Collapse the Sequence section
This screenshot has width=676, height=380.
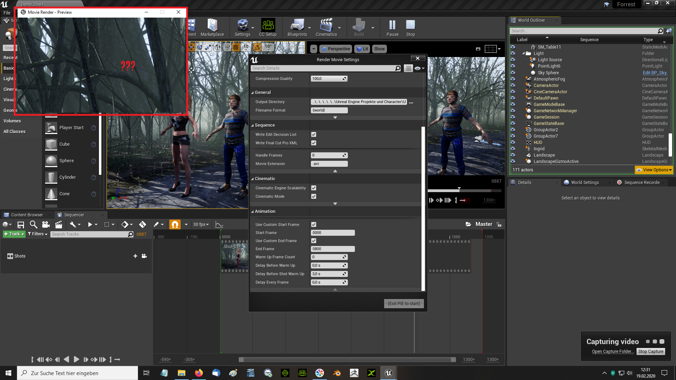tap(252, 125)
